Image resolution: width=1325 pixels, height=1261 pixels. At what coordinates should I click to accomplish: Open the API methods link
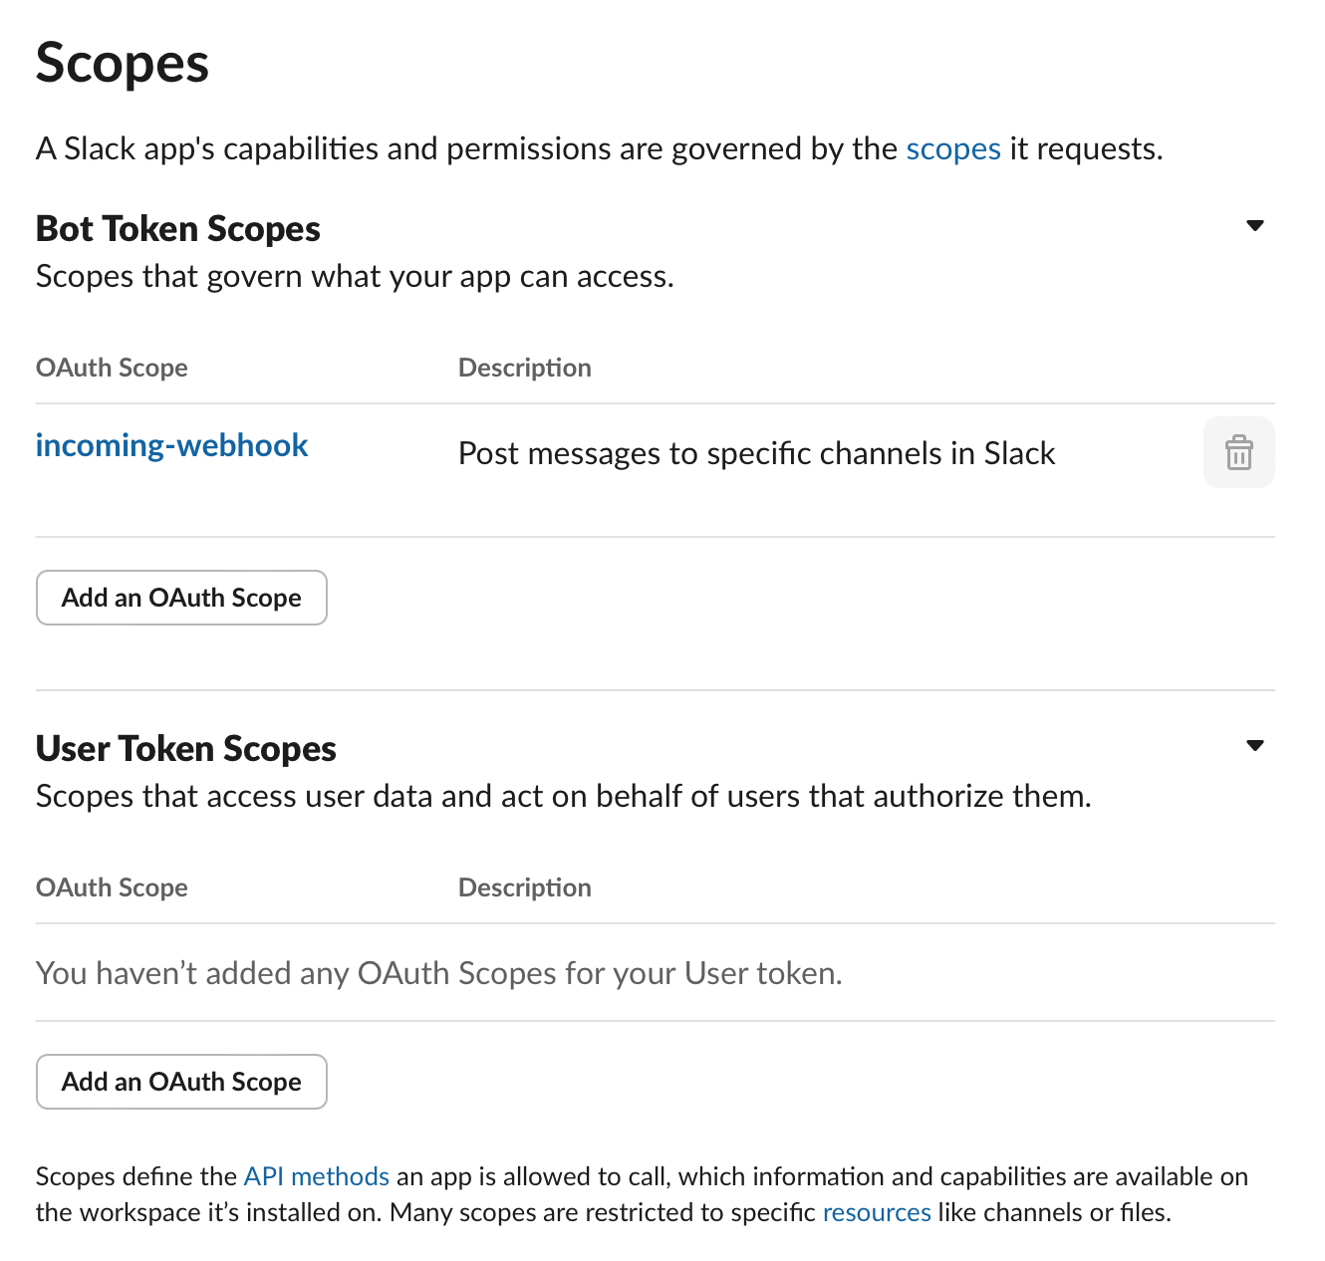(x=316, y=1176)
